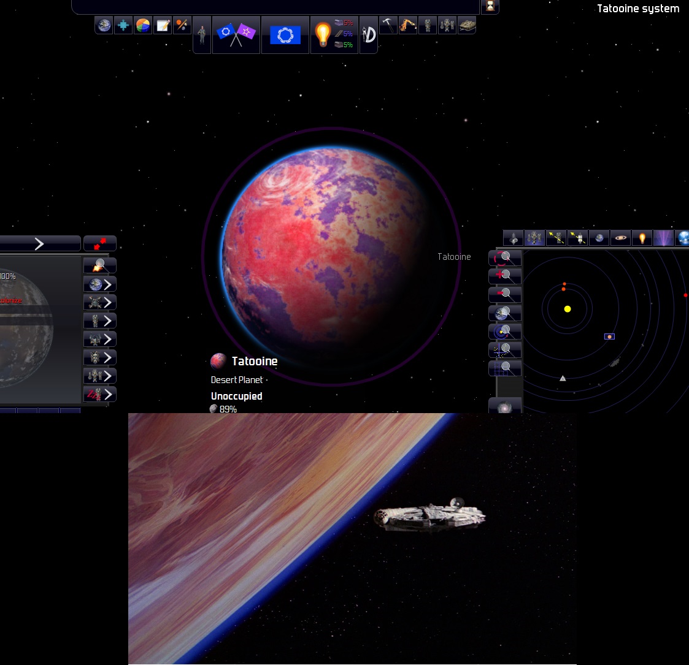Image resolution: width=689 pixels, height=665 pixels.
Task: Toggle colonies globe overlay on minimap
Action: [x=599, y=238]
